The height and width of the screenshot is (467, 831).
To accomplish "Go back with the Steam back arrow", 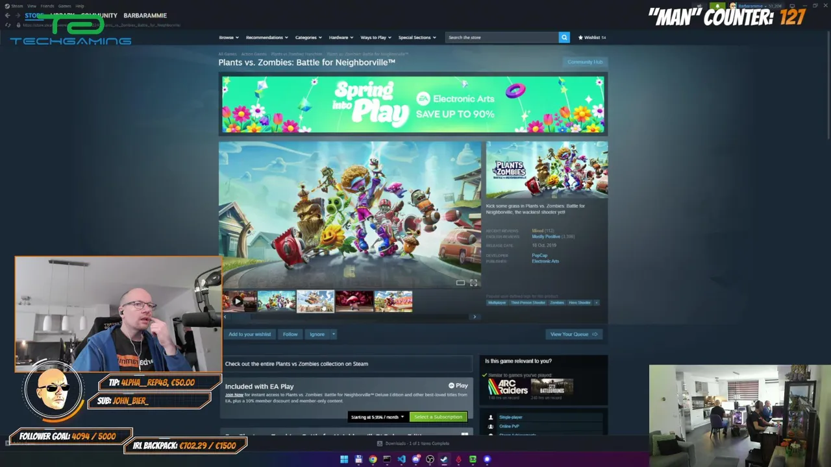I will pos(7,16).
